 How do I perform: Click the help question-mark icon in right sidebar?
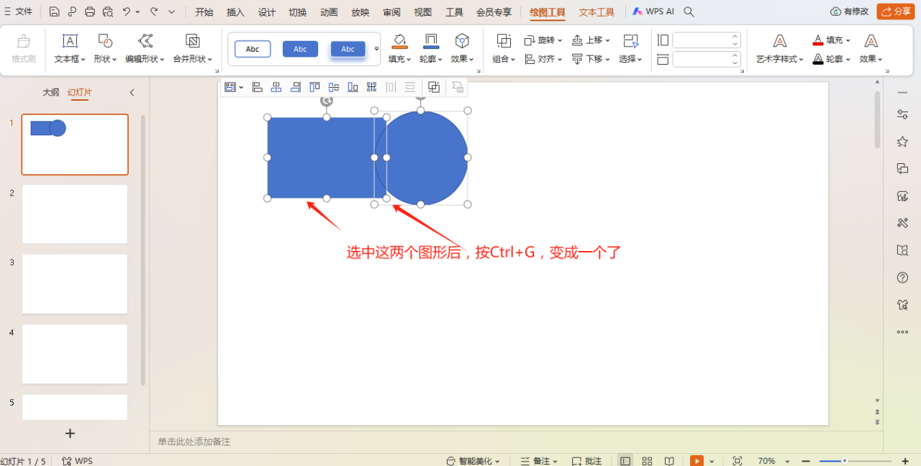coord(902,277)
